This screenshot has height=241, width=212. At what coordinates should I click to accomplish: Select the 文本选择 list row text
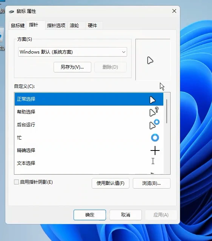(x=26, y=163)
